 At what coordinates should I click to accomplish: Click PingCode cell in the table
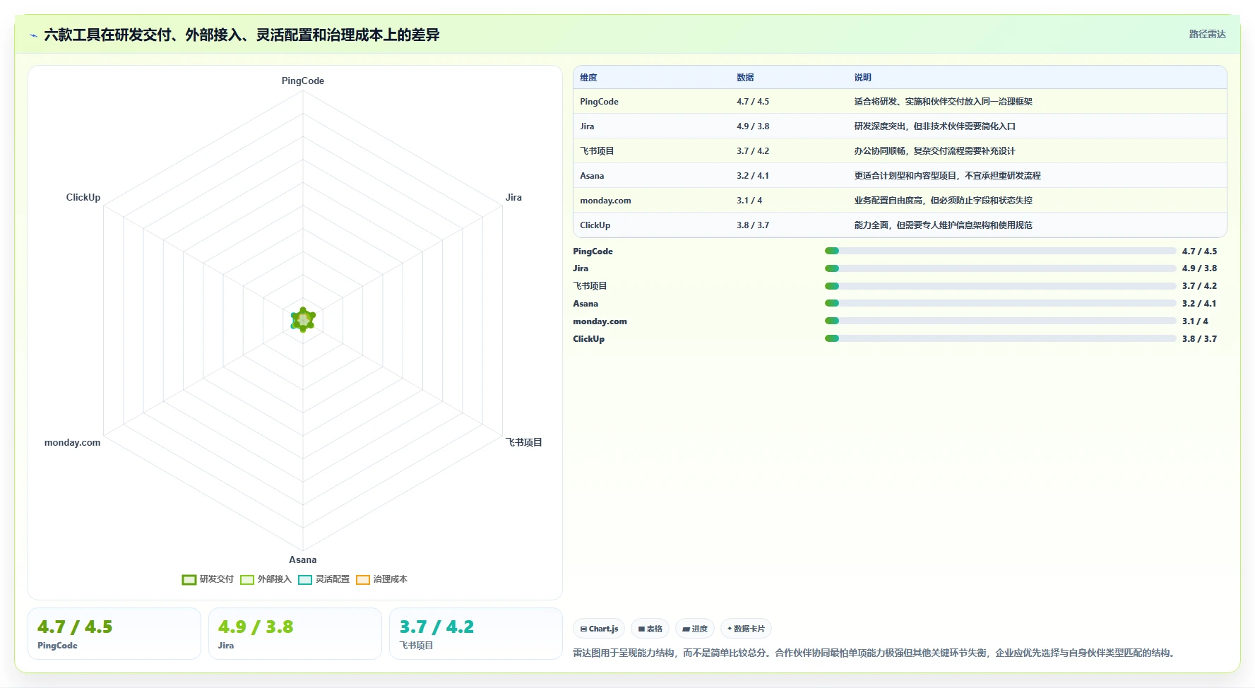(599, 102)
